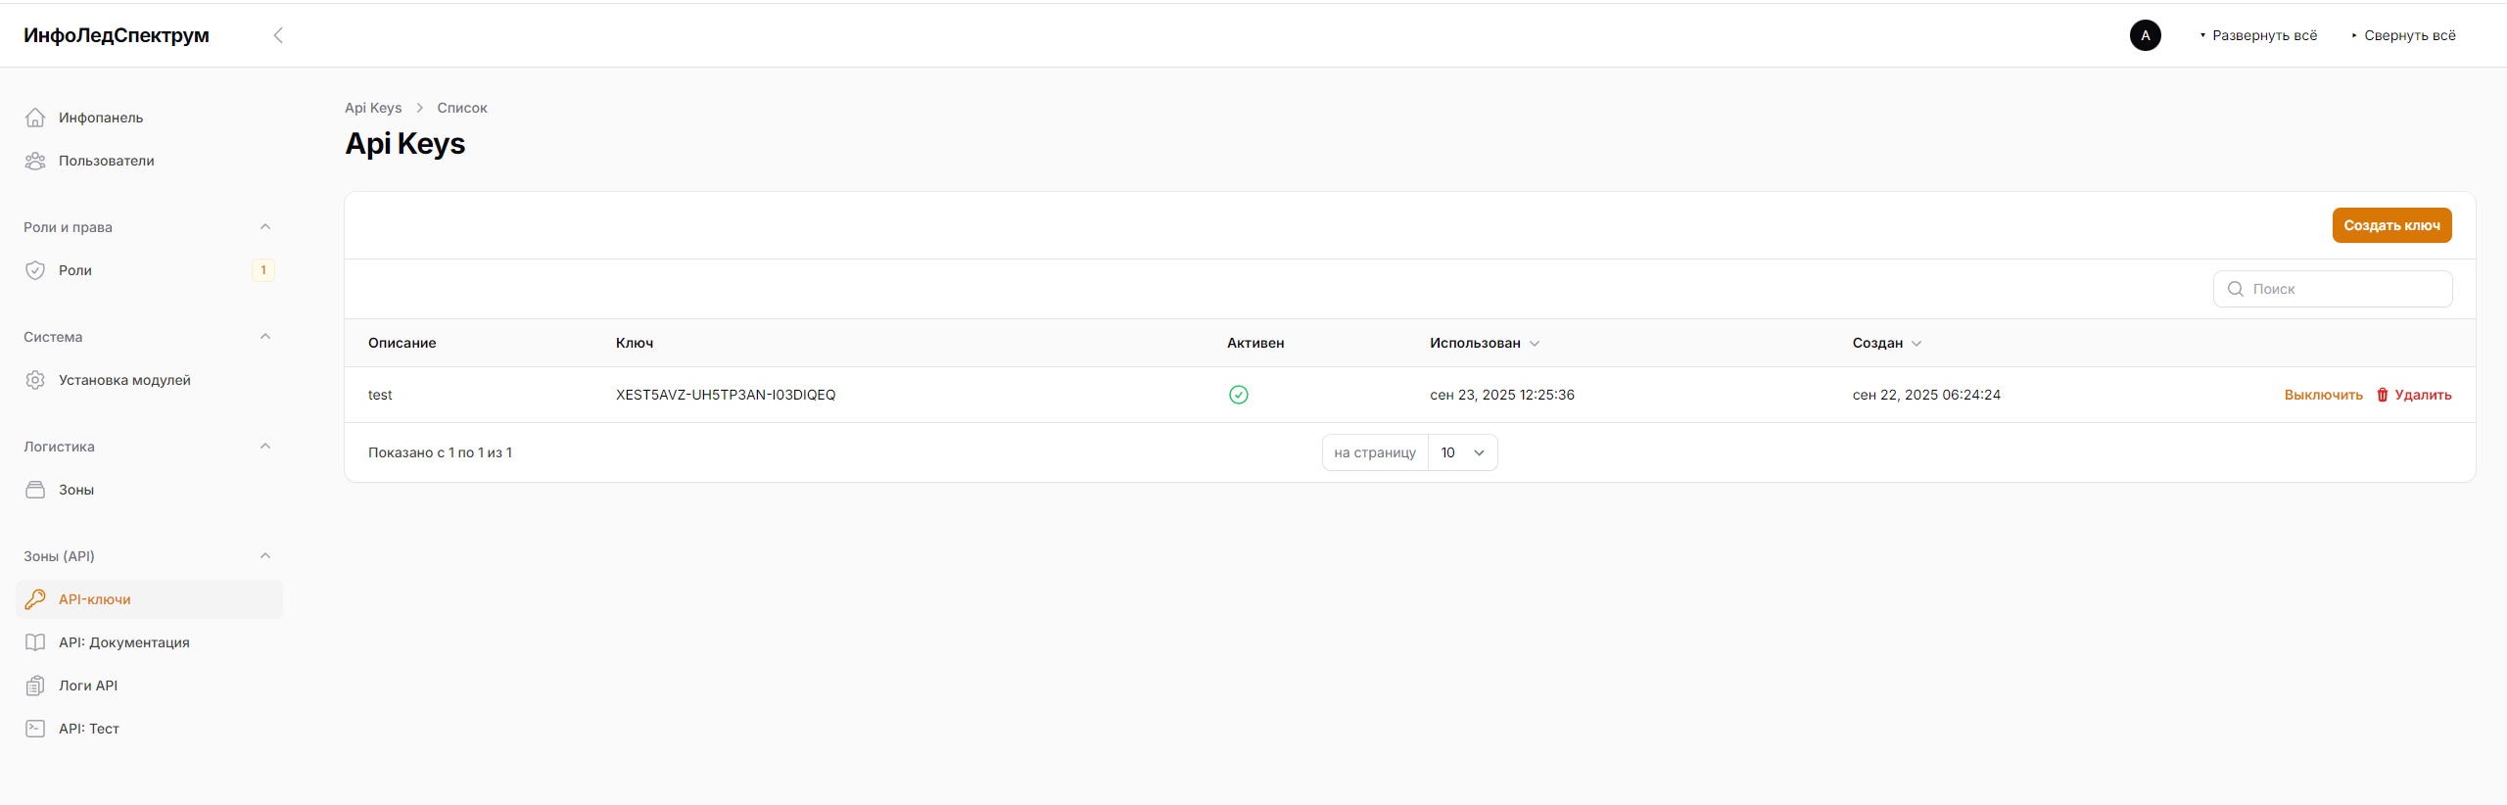Collapse the sidebar with the left arrow
The width and height of the screenshot is (2507, 805).
point(278,35)
